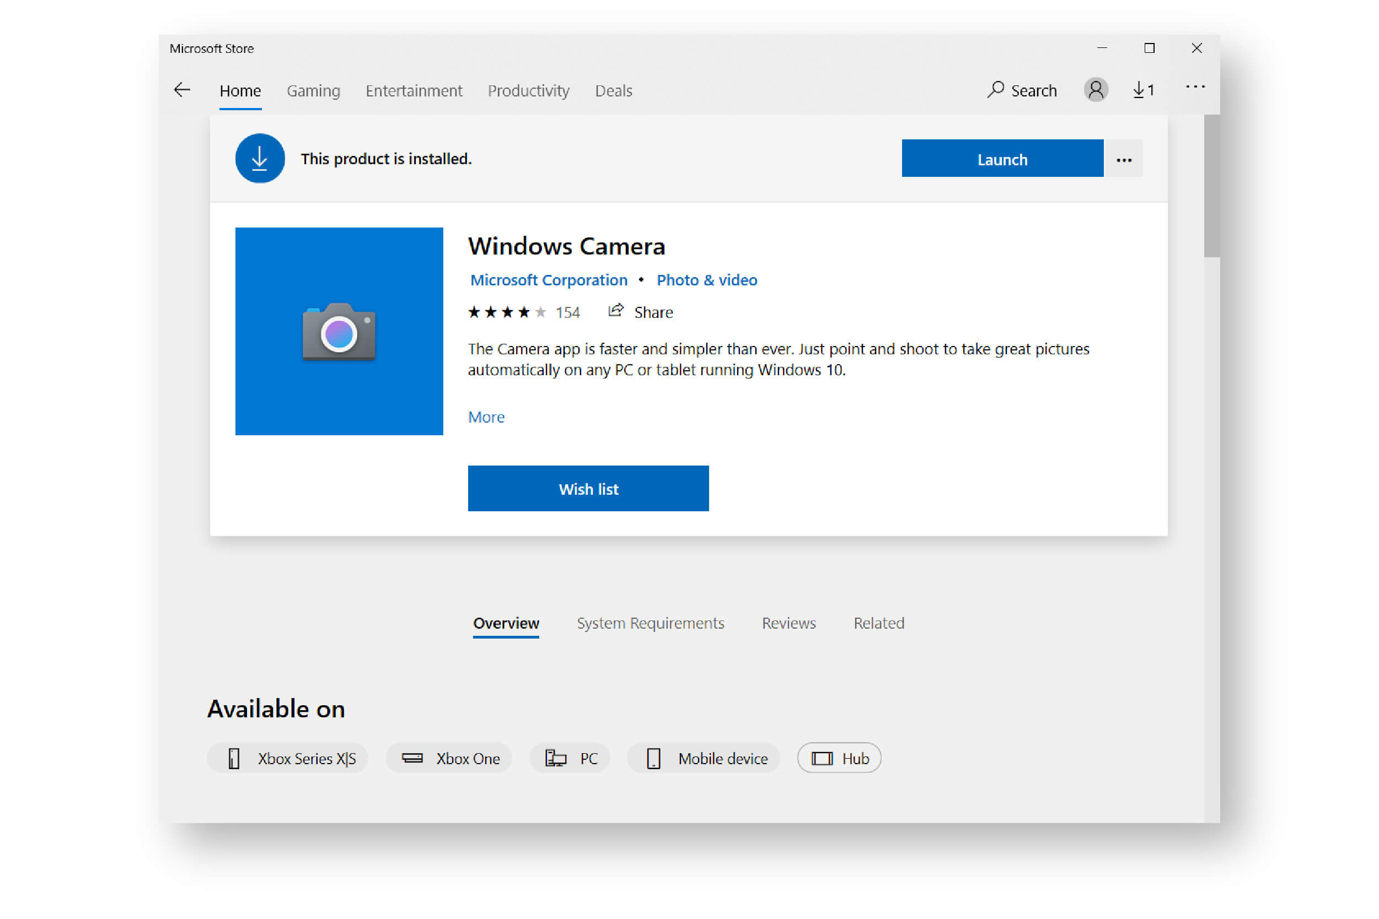Open the Gaming tab

click(313, 91)
